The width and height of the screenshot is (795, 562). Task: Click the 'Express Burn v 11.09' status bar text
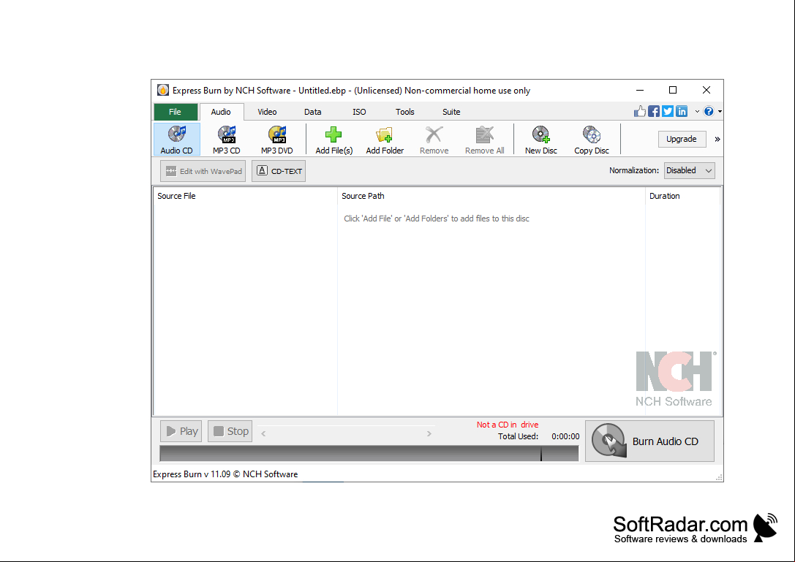225,474
